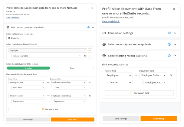The width and height of the screenshot is (184, 127).
Task: Expand right panel Select record types section
Action: [x=175, y=44]
